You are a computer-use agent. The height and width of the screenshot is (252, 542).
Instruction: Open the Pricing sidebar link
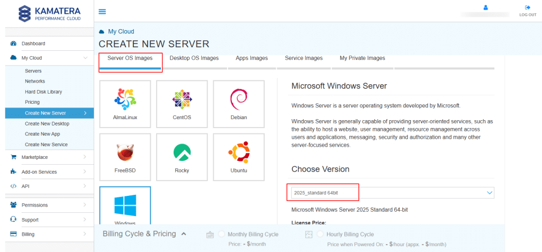coord(32,102)
